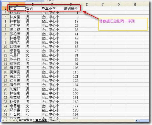The image size is (152, 125).
Task: Jump to first sheet navigation arrow
Action: 3,120
